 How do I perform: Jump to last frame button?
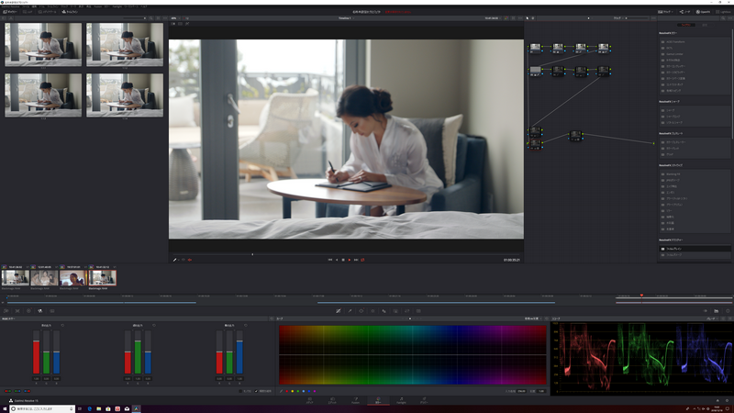tap(356, 260)
